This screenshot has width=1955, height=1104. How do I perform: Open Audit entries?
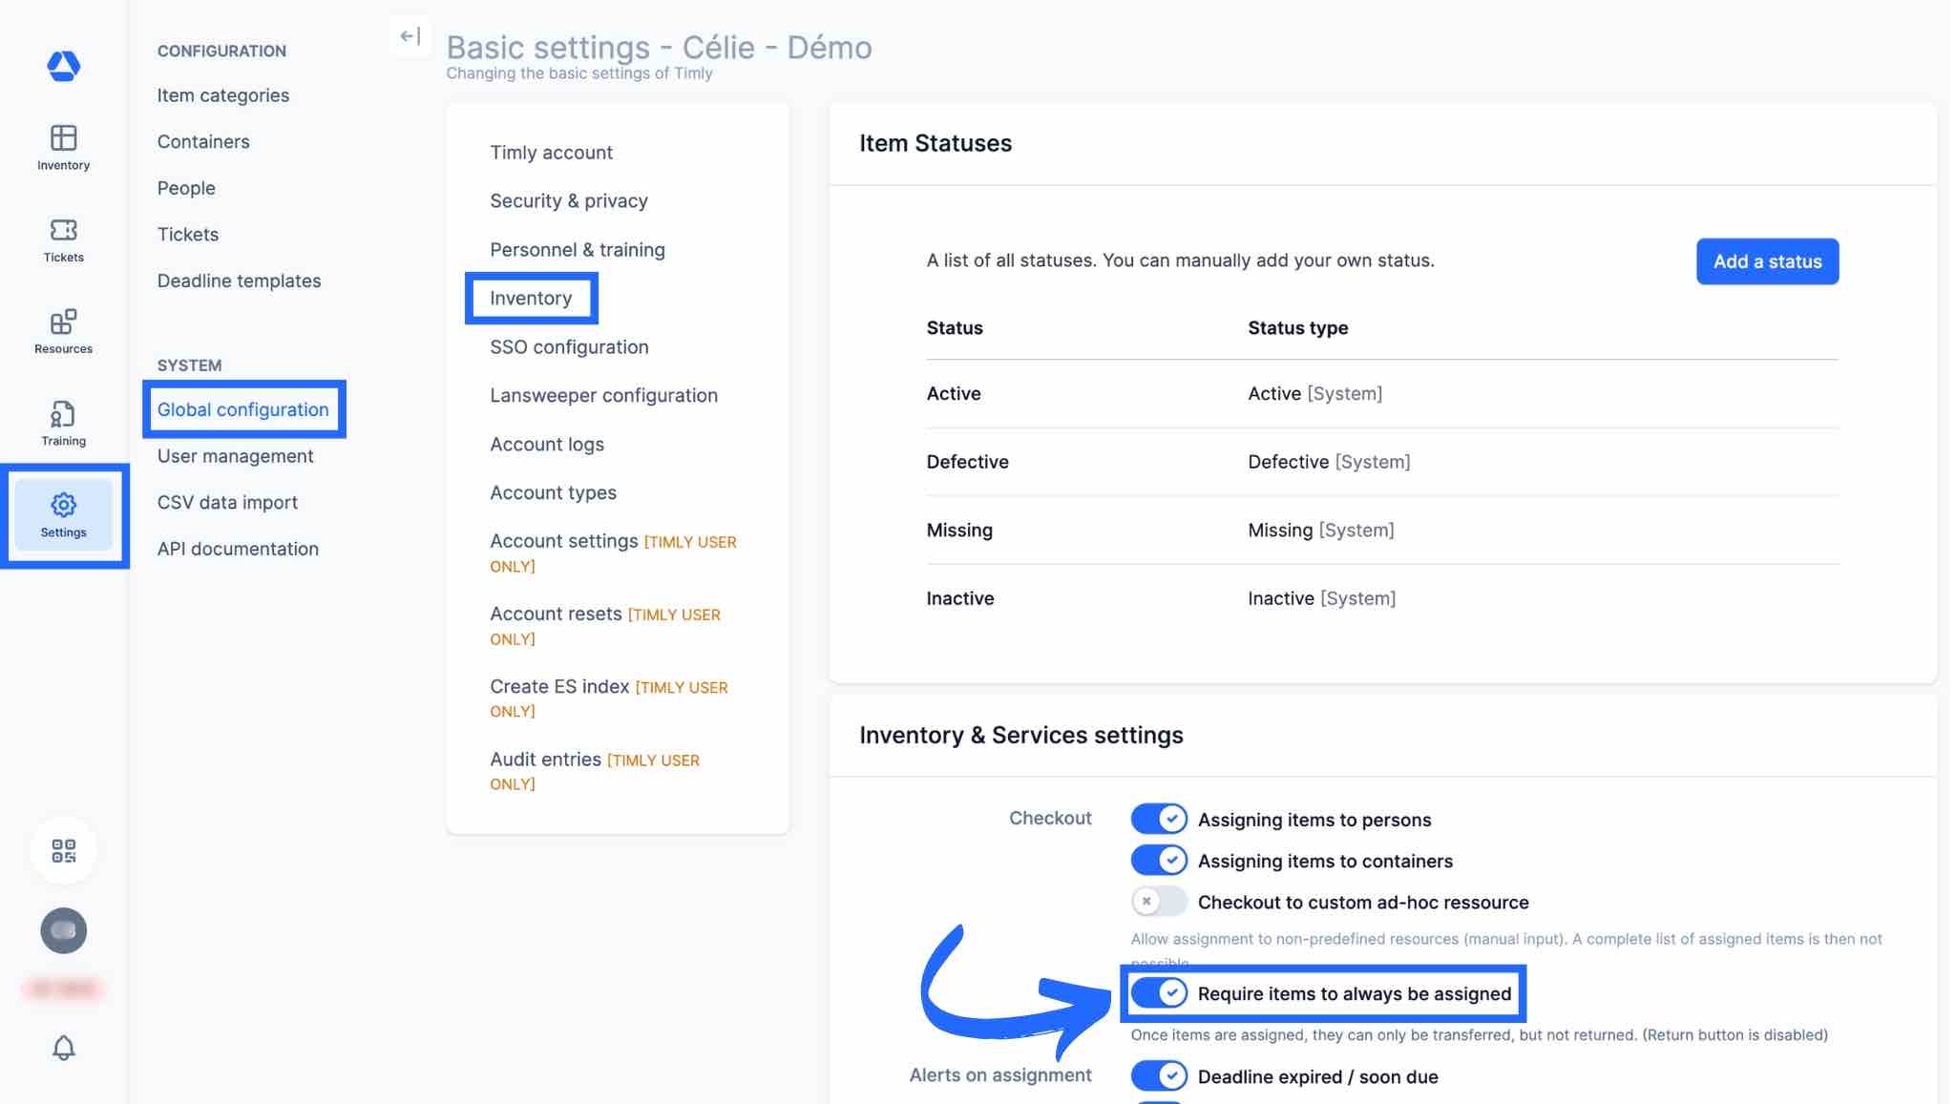(595, 770)
